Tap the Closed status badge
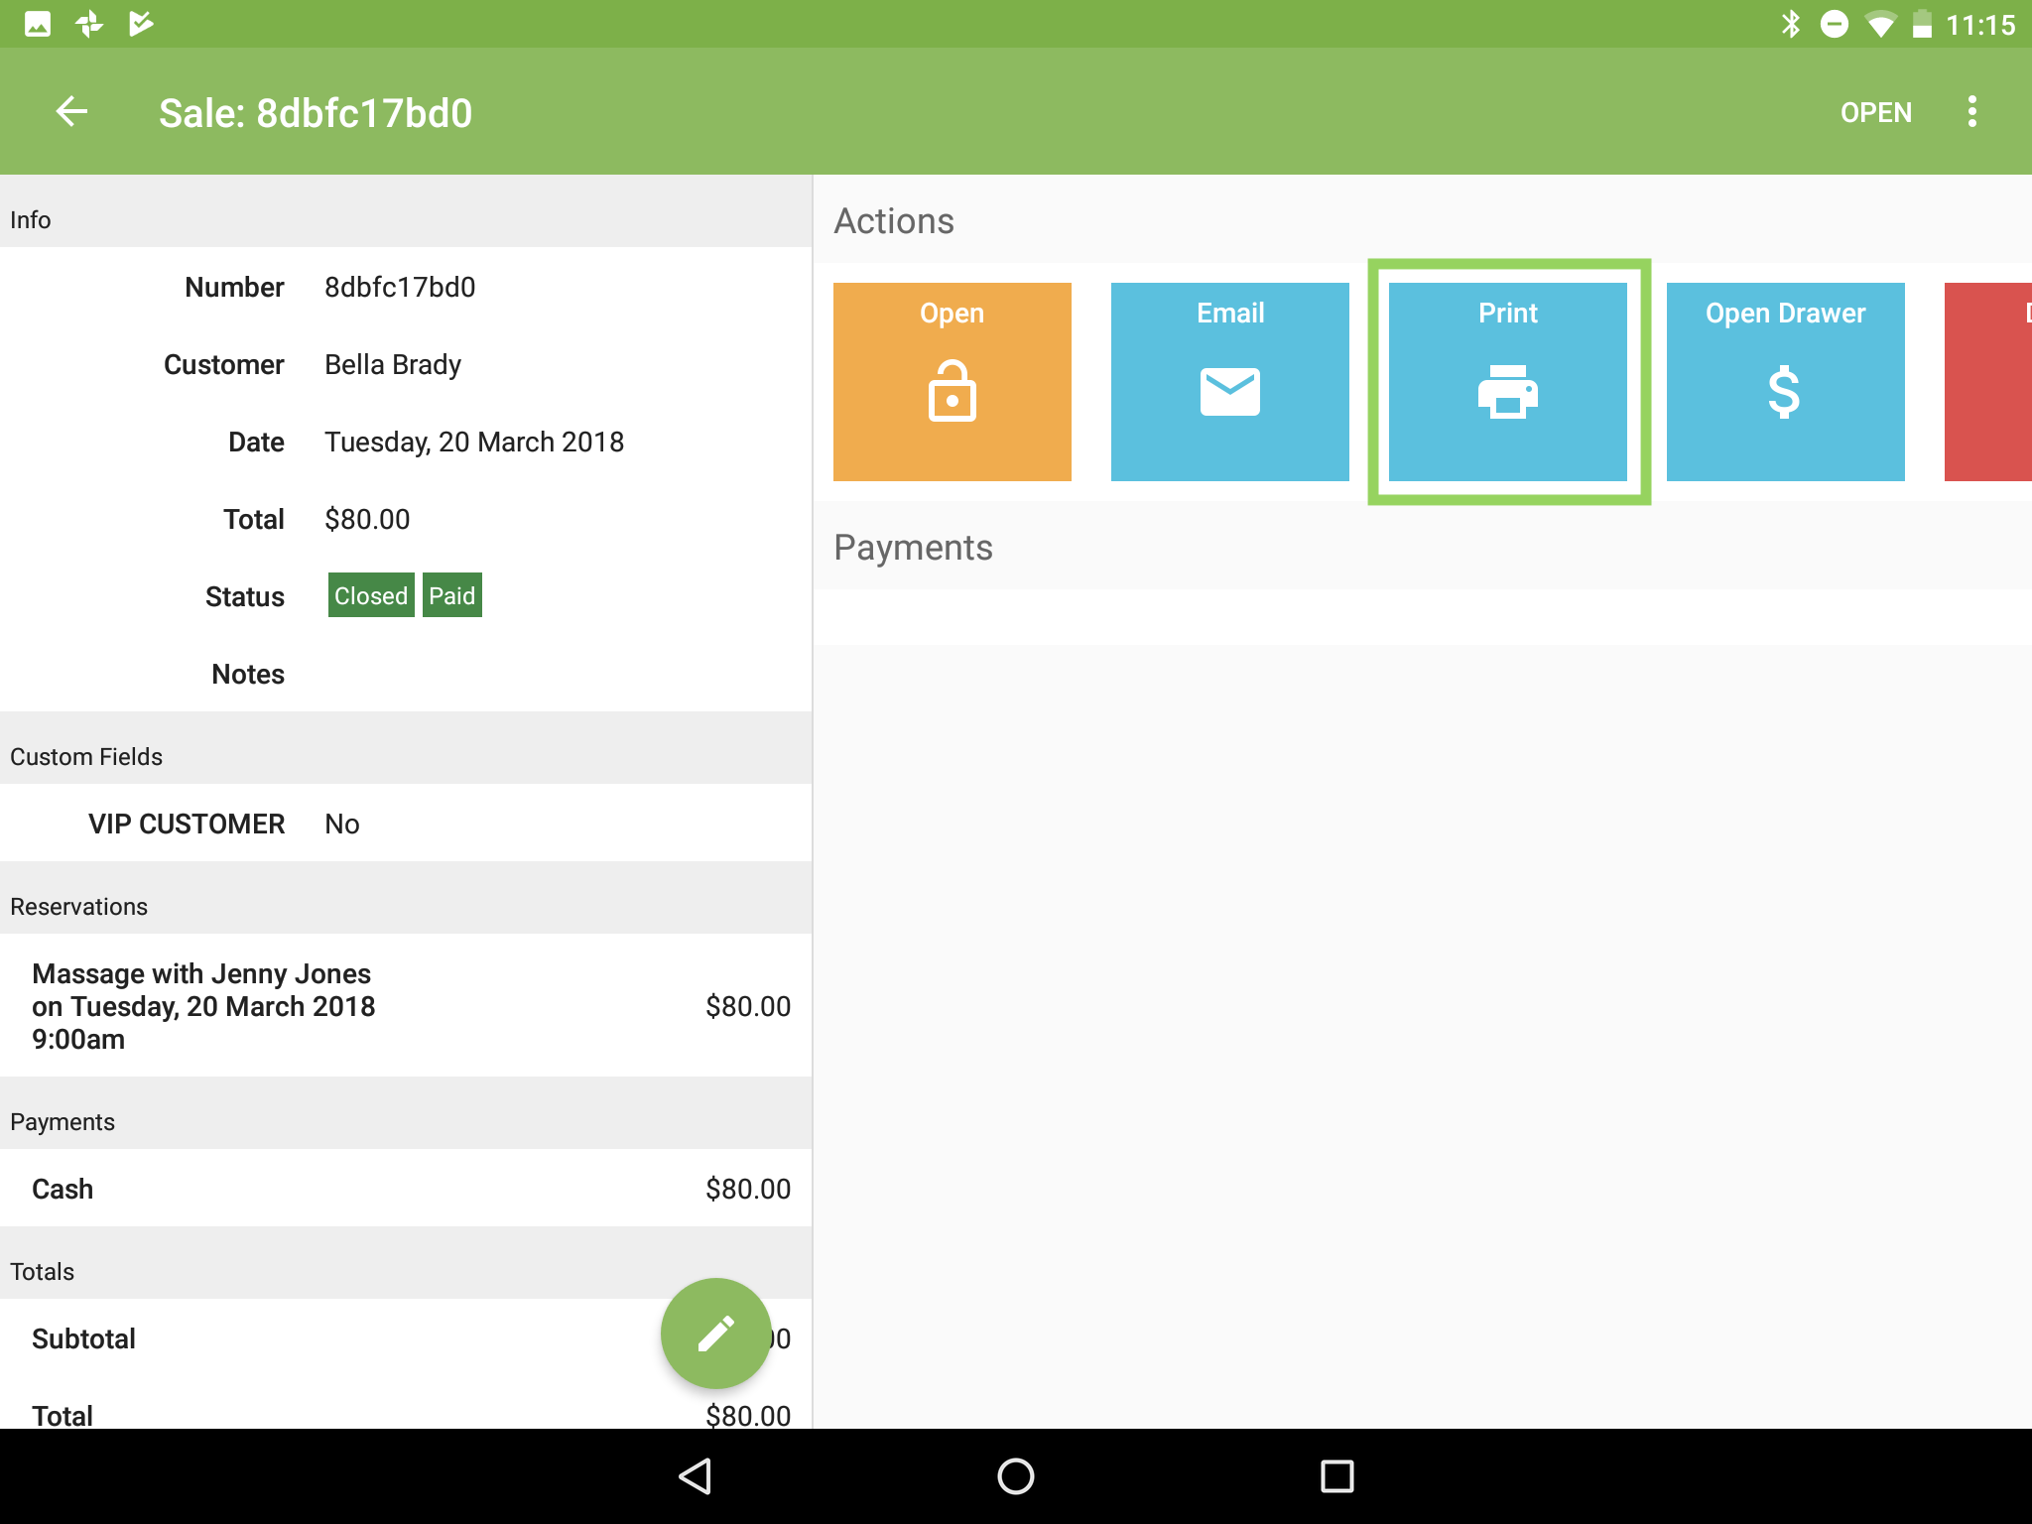The height and width of the screenshot is (1524, 2032). coord(371,595)
